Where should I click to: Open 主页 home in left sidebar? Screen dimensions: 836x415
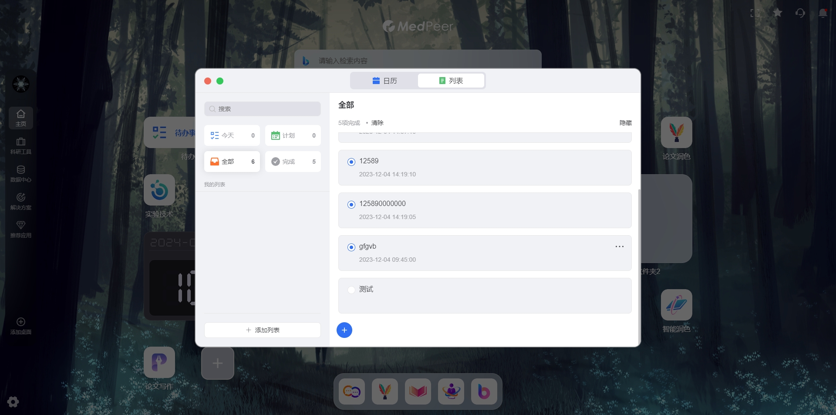coord(21,118)
